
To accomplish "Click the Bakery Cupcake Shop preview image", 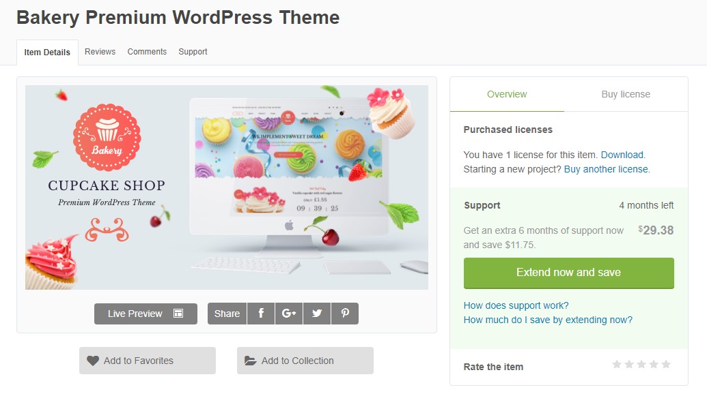I will [227, 187].
